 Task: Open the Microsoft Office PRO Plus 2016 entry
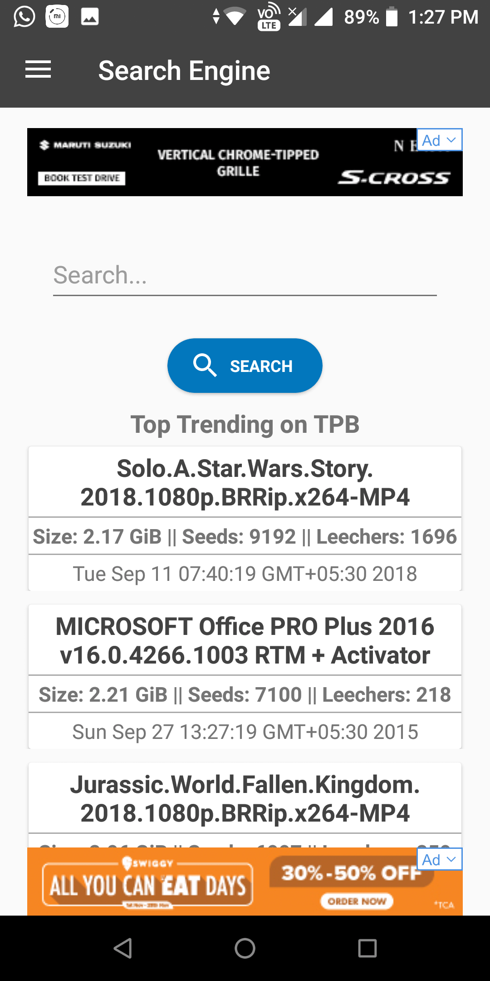tap(245, 640)
